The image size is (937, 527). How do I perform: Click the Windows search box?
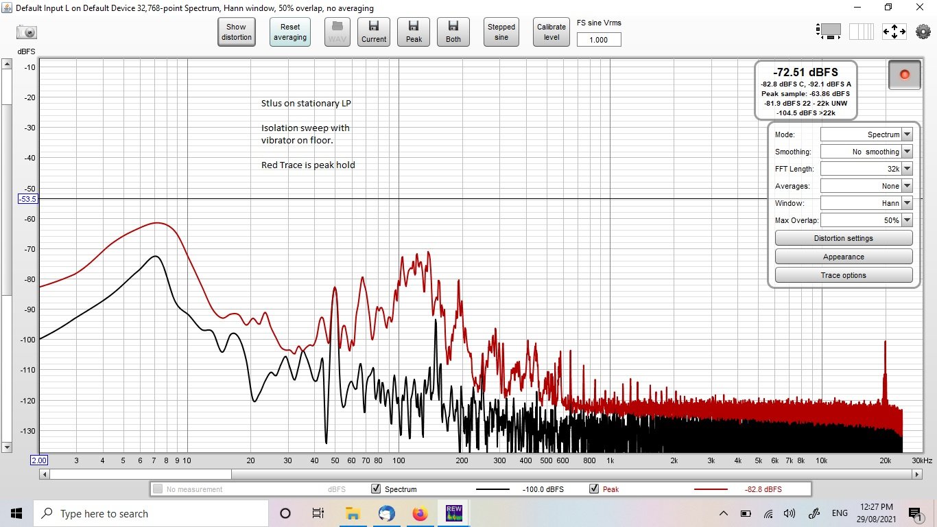pos(151,513)
